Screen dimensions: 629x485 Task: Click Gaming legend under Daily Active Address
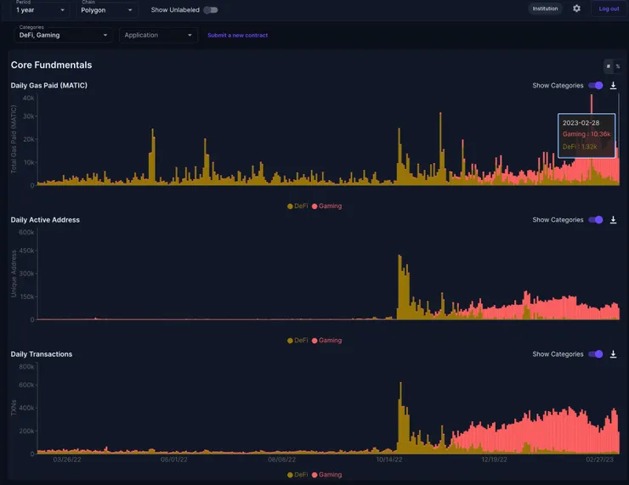click(x=326, y=341)
